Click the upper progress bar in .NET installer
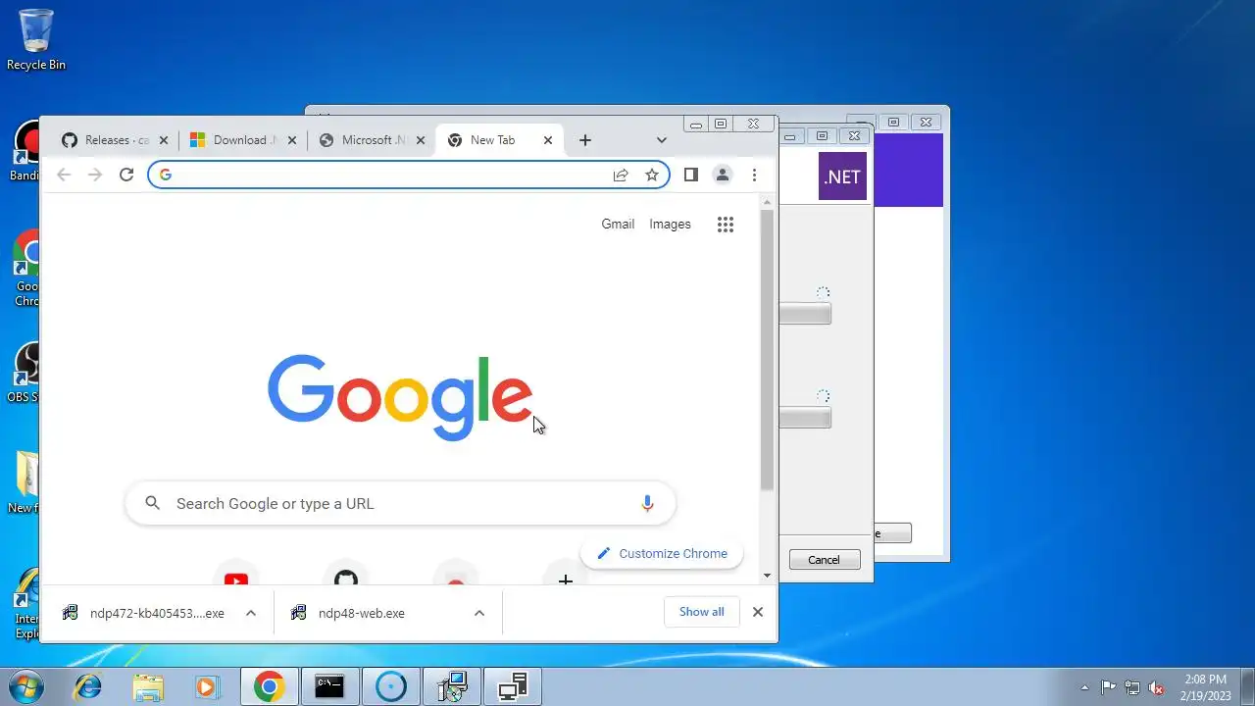 [x=805, y=314]
